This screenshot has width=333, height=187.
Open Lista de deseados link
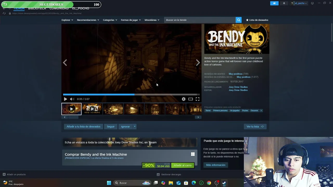pyautogui.click(x=257, y=20)
